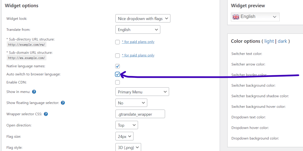Open Flag style 3D (.png) dropdown
The image size is (303, 151).
[x=128, y=147]
